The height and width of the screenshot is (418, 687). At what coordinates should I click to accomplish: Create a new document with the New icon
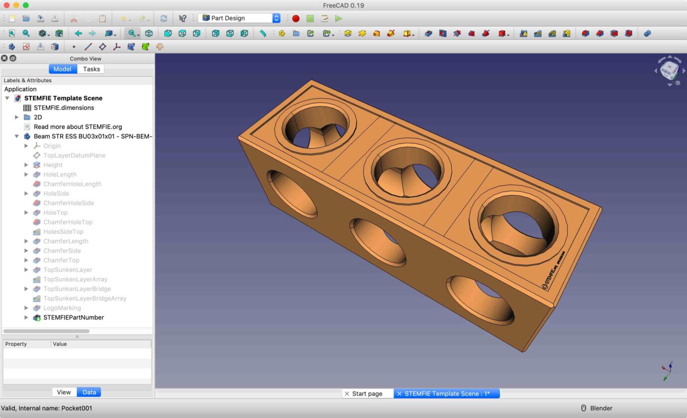[12, 18]
